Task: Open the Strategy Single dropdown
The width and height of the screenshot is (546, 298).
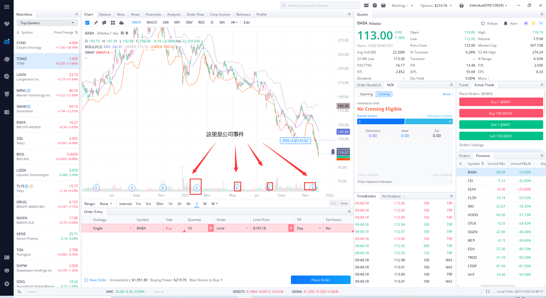Action: point(112,228)
